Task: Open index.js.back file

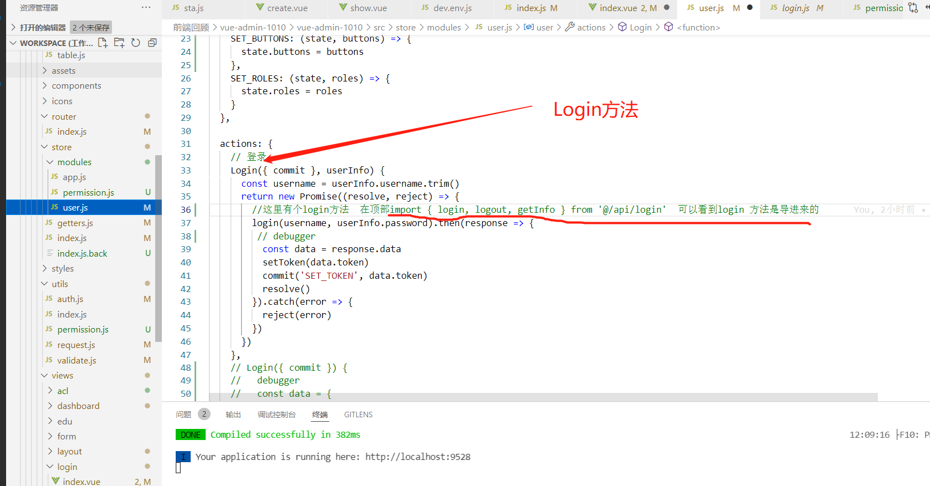Action: [81, 253]
